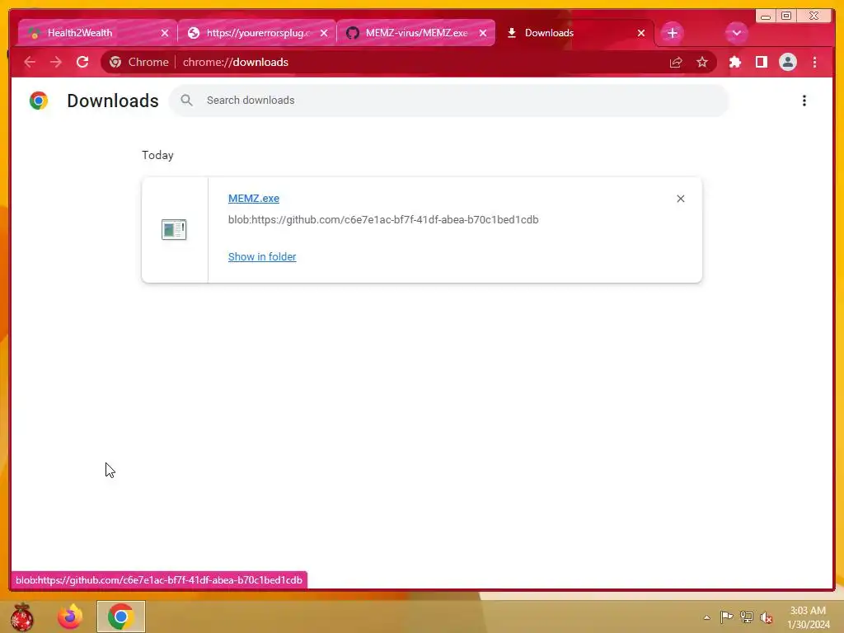Screen dimensions: 844x633
Task: Click the Chrome logo beside Downloads
Action: (39, 101)
